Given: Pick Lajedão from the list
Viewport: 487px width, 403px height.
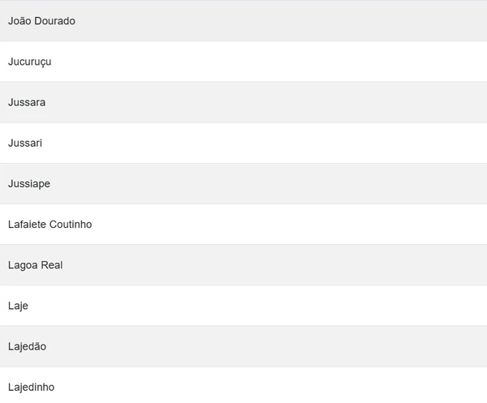Looking at the screenshot, I should (27, 346).
